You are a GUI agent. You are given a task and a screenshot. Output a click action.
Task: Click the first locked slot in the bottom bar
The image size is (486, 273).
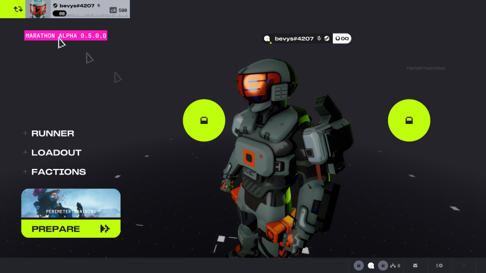pos(359,266)
